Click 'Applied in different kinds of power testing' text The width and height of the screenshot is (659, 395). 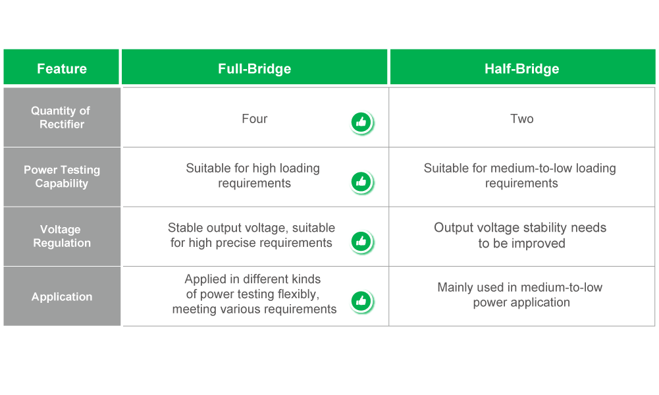click(x=253, y=286)
